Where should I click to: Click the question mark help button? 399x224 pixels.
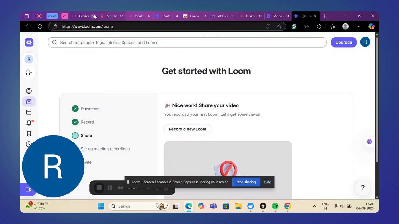pyautogui.click(x=363, y=187)
